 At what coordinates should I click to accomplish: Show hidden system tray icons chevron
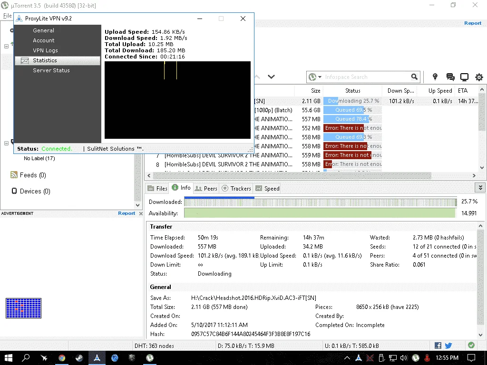[347, 358]
